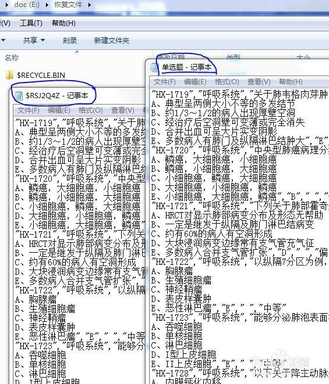Open 格式(O) menu in 单选题 Notepad

coord(227,82)
